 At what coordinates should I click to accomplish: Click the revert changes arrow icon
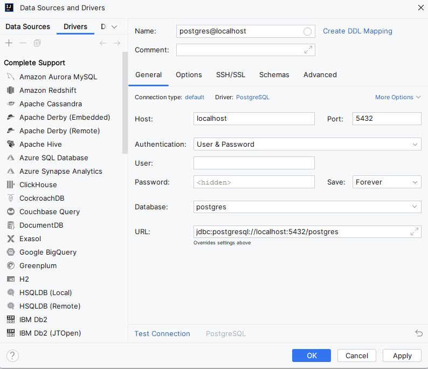pyautogui.click(x=419, y=333)
